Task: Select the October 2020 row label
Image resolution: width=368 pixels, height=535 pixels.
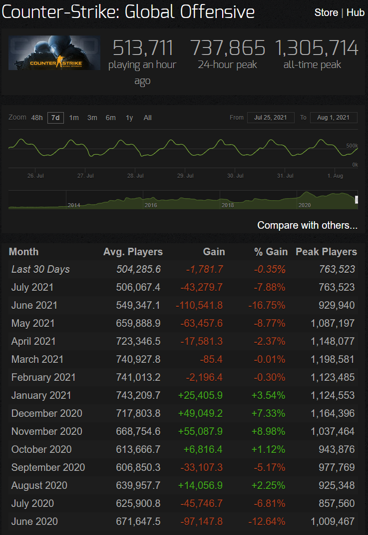Action: coord(41,449)
